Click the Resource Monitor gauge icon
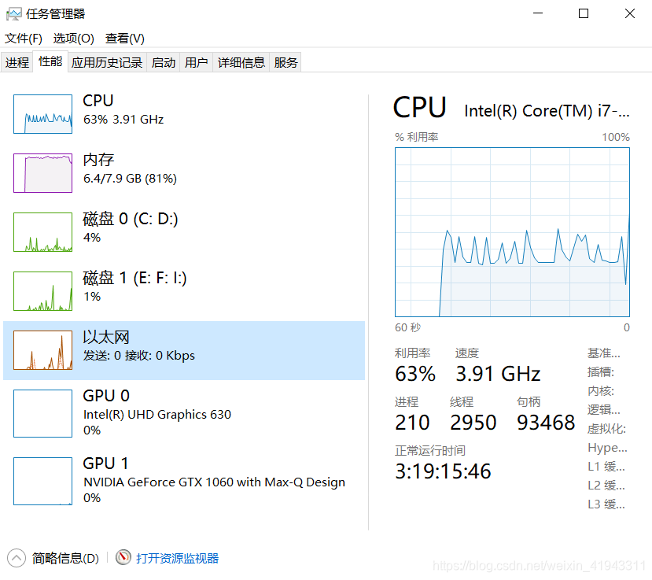The height and width of the screenshot is (580, 652). click(123, 557)
